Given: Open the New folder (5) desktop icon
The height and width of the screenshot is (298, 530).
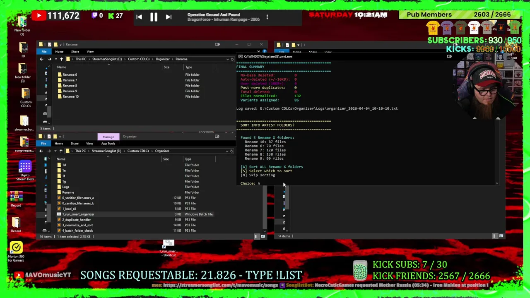Looking at the screenshot, I should pyautogui.click(x=22, y=25).
